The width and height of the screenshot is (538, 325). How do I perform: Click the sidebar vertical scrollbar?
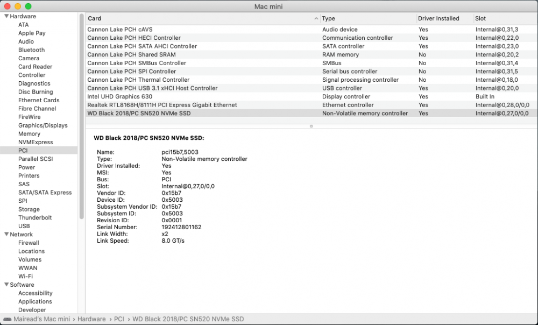pos(82,117)
